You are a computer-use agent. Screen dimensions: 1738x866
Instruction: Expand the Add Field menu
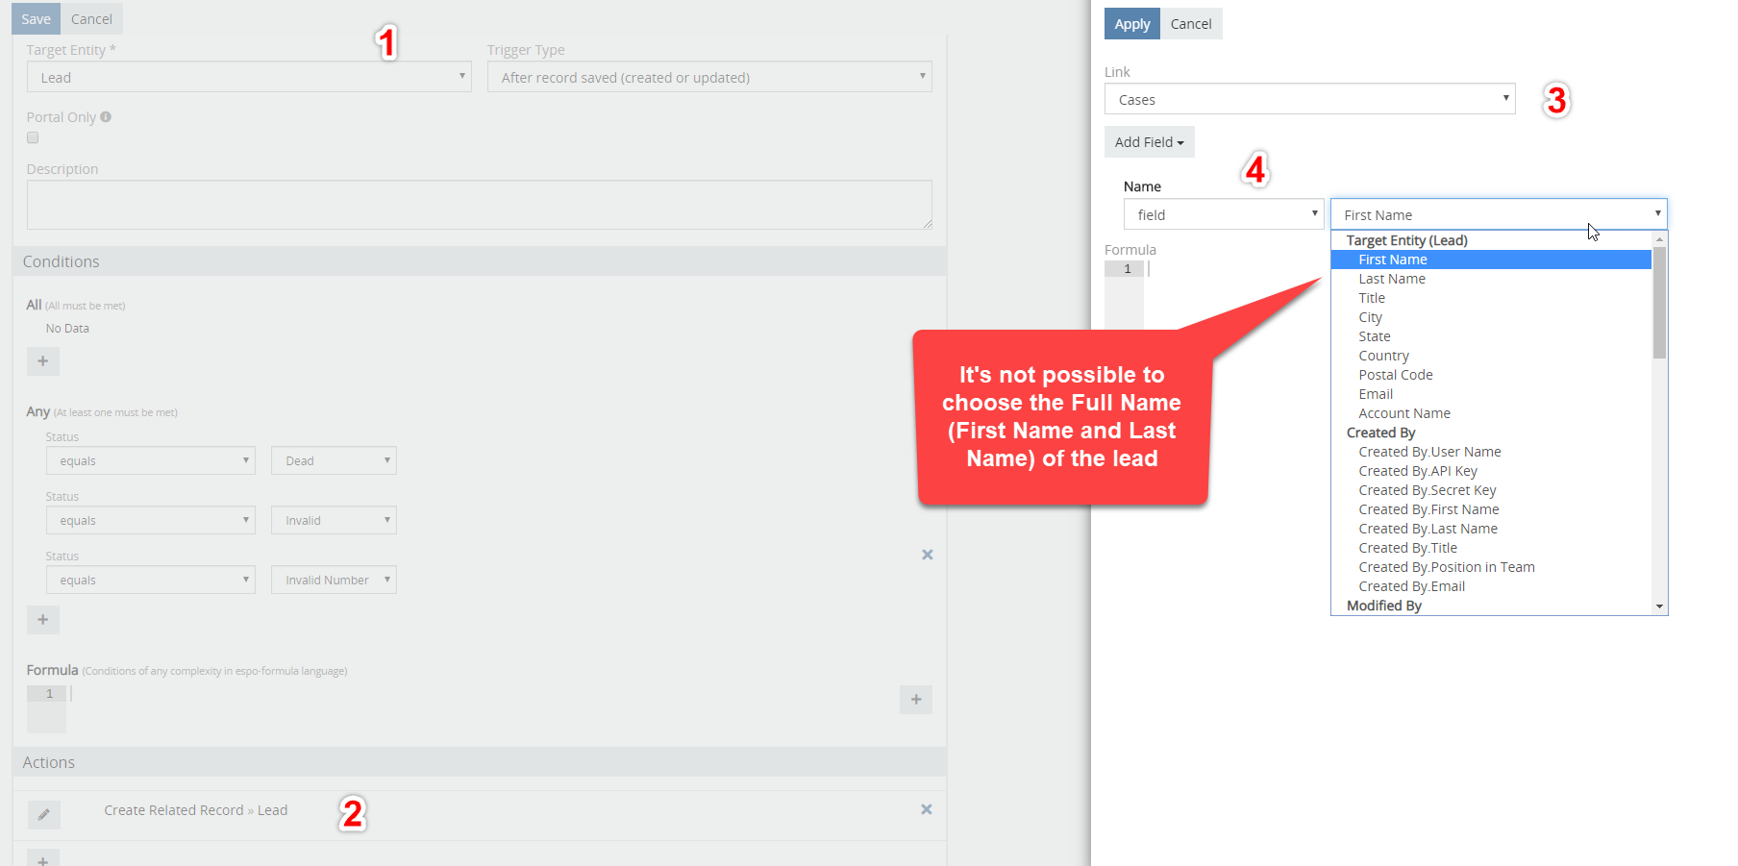1149,142
